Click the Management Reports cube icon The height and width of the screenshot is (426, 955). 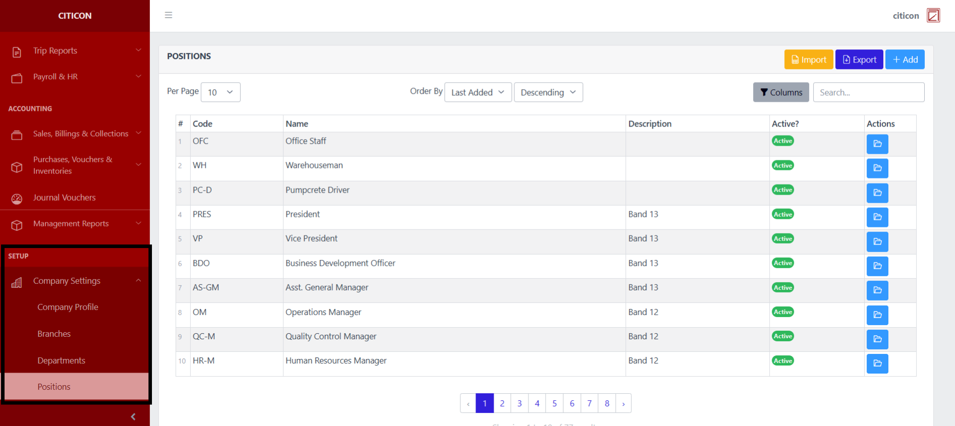pos(17,225)
